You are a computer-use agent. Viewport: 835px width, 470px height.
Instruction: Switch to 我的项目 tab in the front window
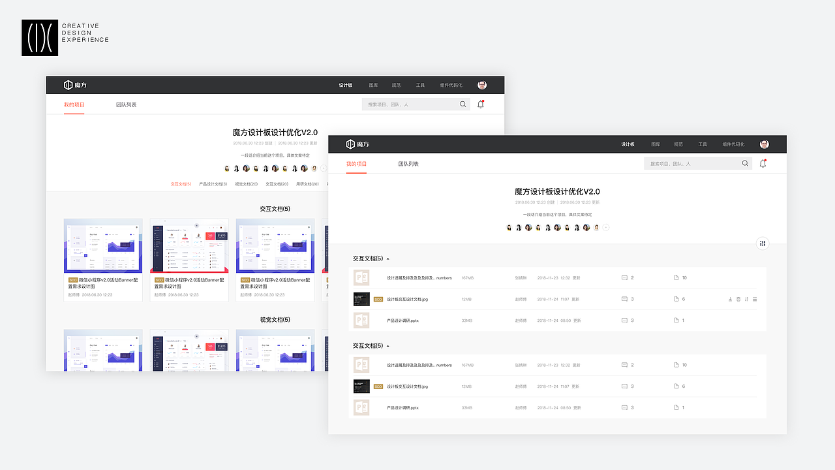click(356, 164)
